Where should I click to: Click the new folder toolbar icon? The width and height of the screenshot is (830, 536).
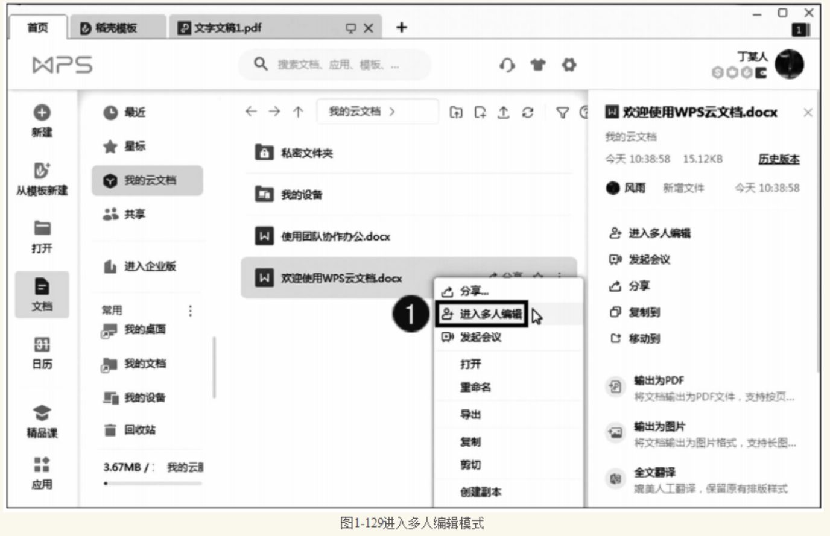[x=457, y=112]
